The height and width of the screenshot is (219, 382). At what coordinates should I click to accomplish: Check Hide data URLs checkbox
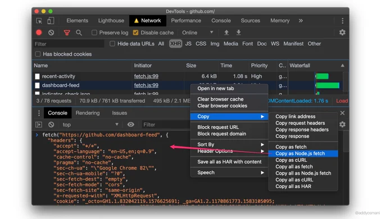[x=112, y=44]
